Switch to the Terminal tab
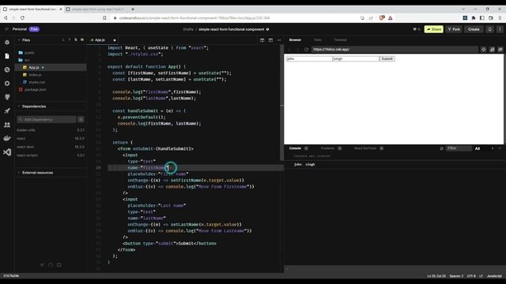This screenshot has width=506, height=284. click(340, 40)
